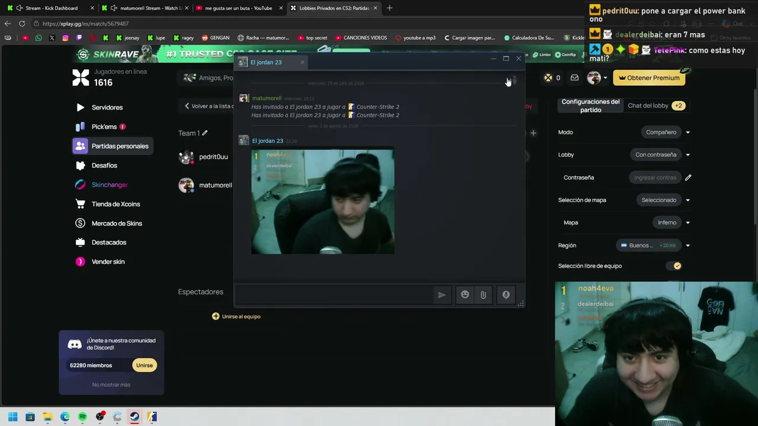The image size is (758, 426).
Task: Open the mailbox notifications icon
Action: click(x=574, y=78)
